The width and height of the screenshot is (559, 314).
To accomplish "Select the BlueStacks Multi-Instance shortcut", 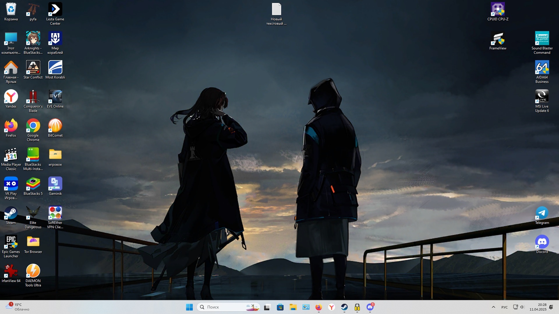I will pyautogui.click(x=33, y=159).
